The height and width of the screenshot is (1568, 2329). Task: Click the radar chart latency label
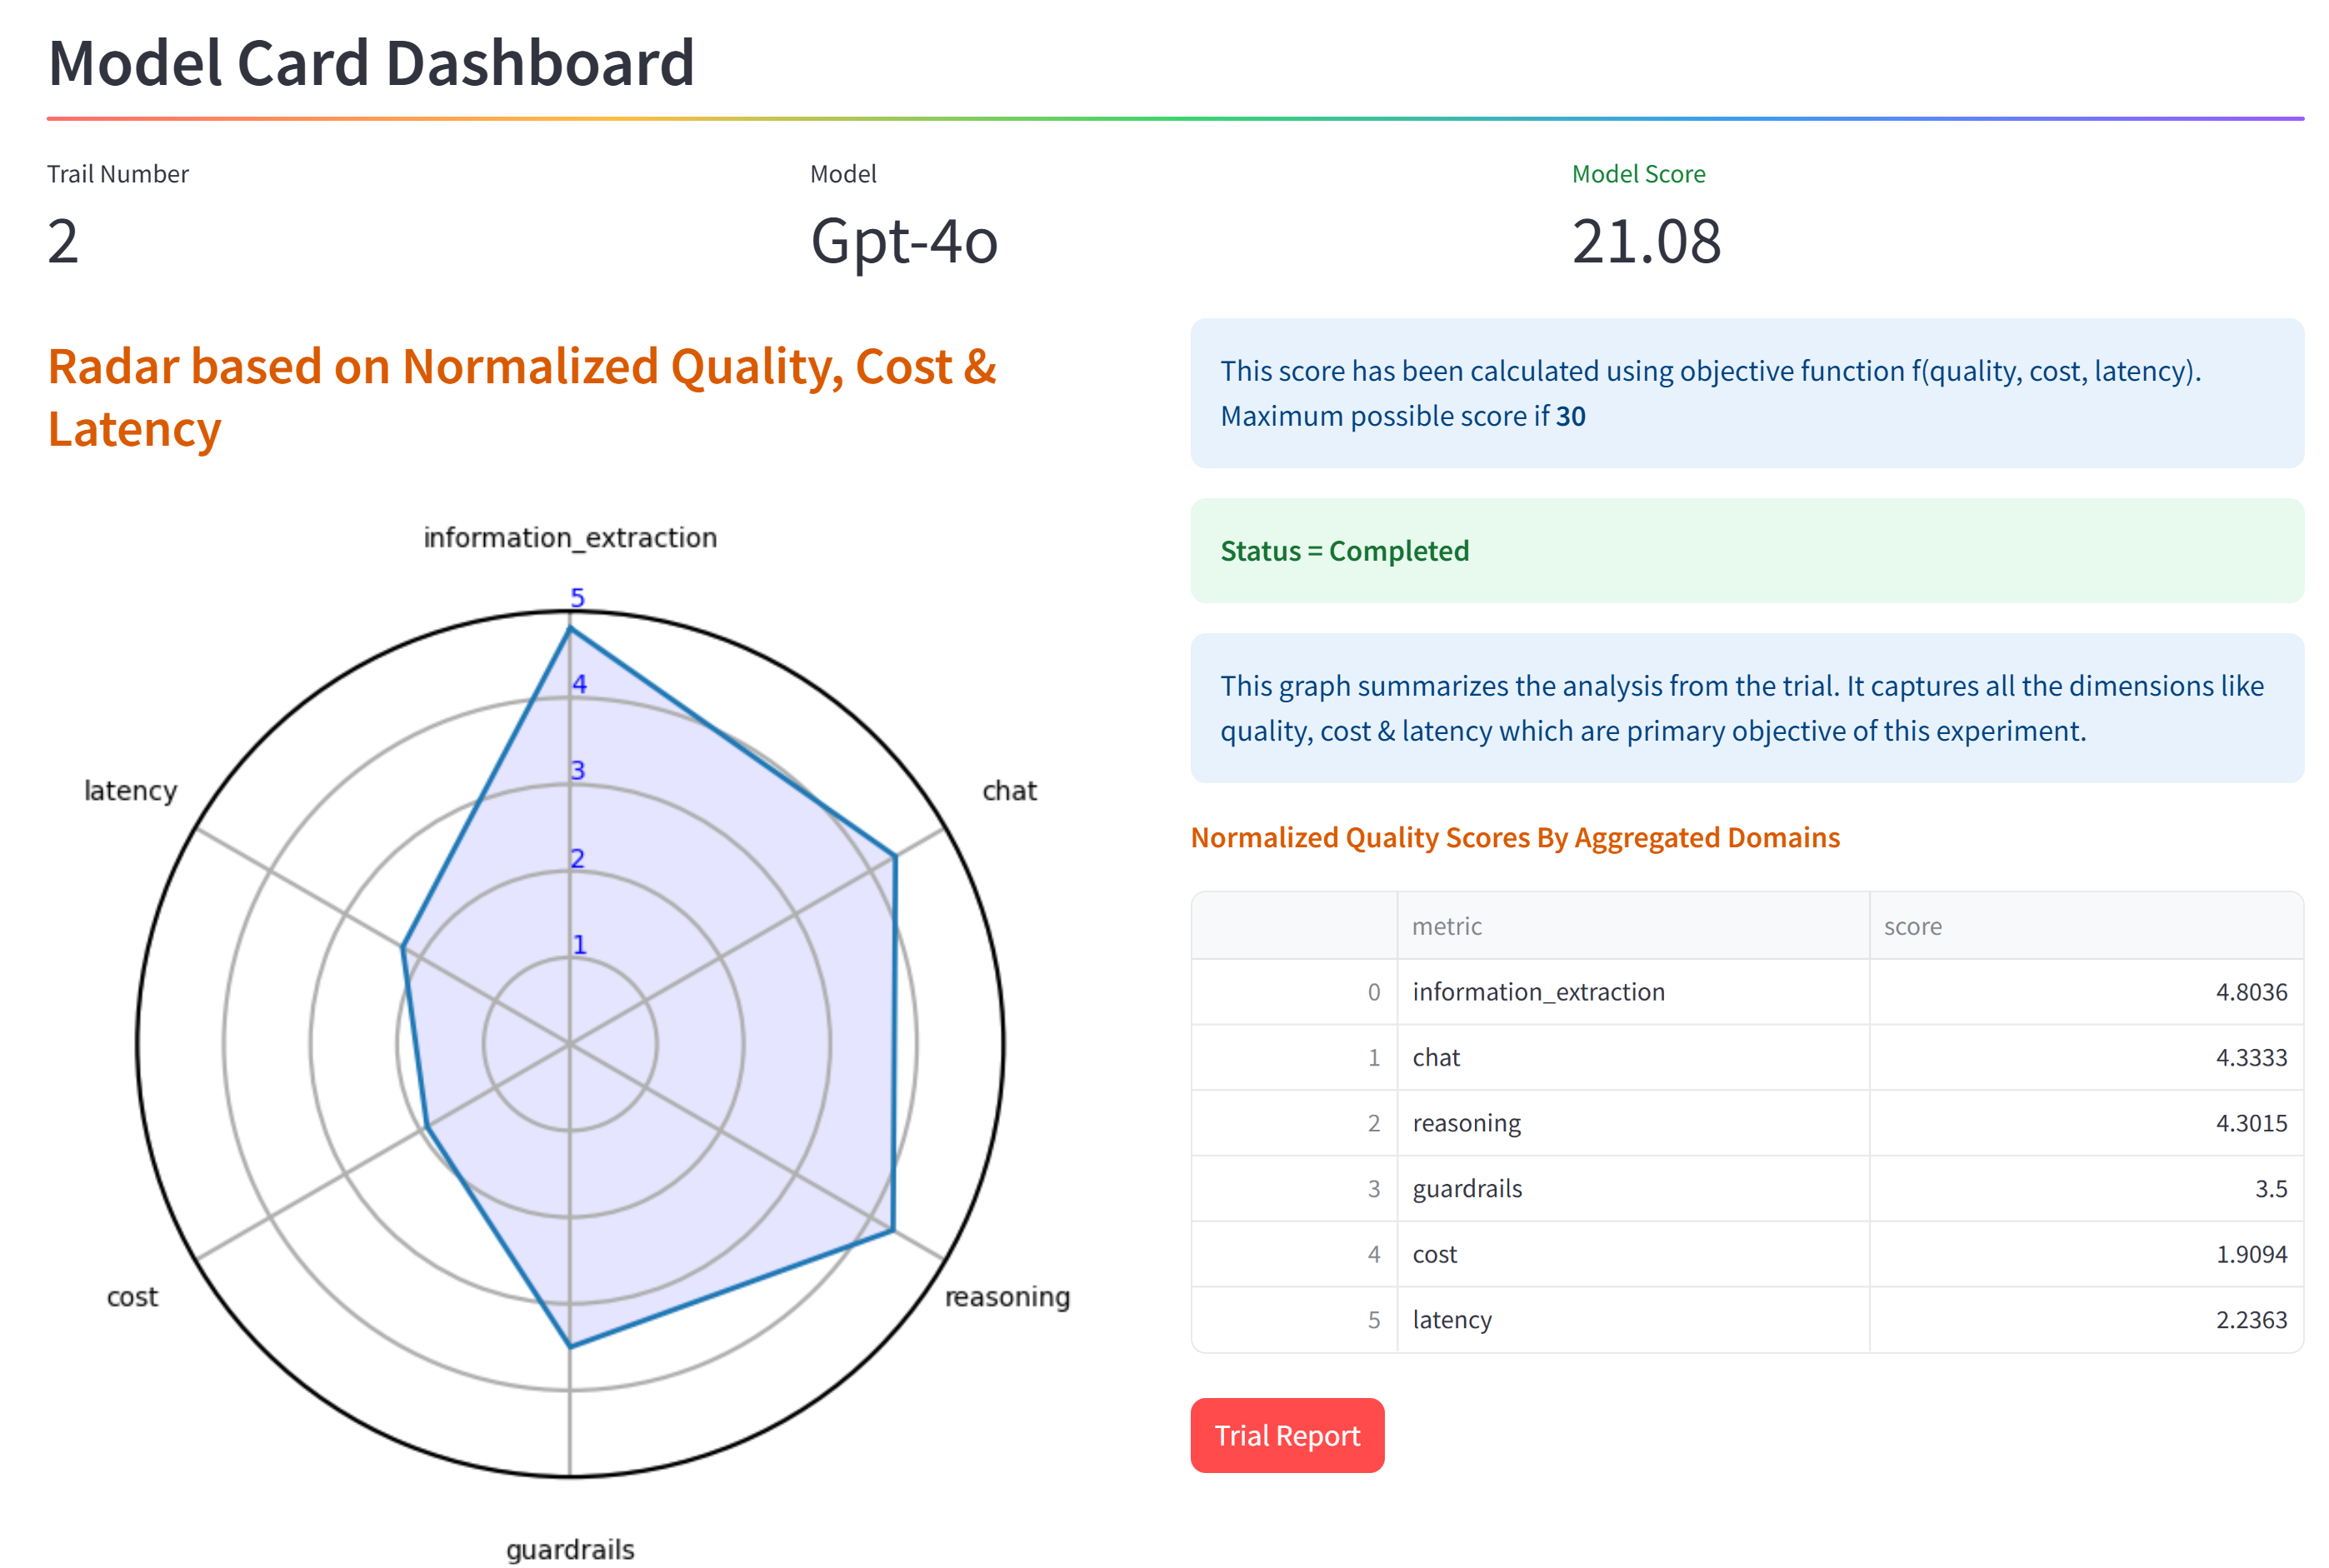[x=130, y=791]
